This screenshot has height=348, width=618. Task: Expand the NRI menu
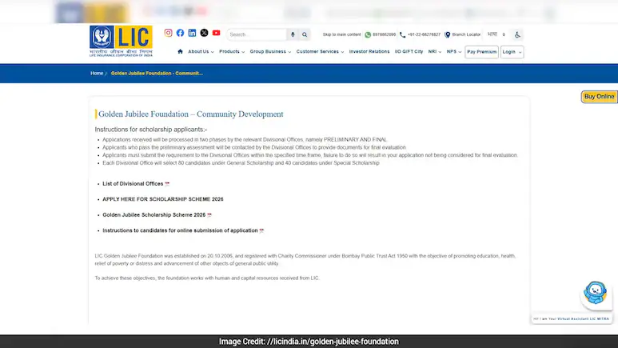tap(435, 52)
